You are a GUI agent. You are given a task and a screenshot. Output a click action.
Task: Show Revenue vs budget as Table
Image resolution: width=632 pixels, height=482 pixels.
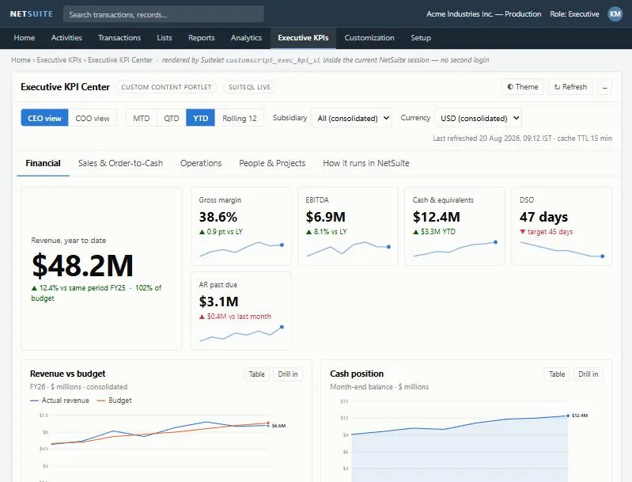pyautogui.click(x=257, y=374)
